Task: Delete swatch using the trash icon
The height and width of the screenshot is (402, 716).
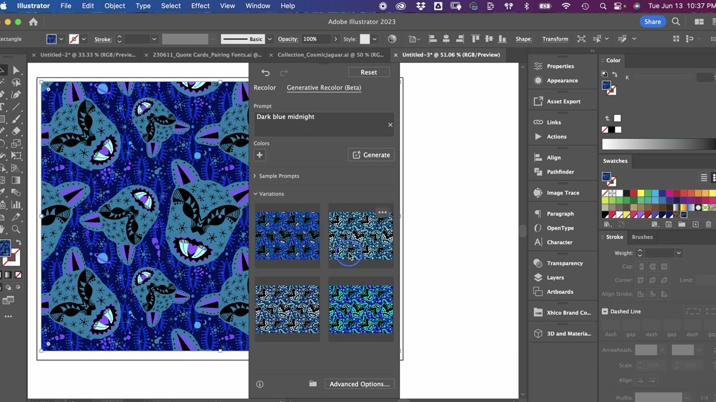Action: tap(709, 224)
